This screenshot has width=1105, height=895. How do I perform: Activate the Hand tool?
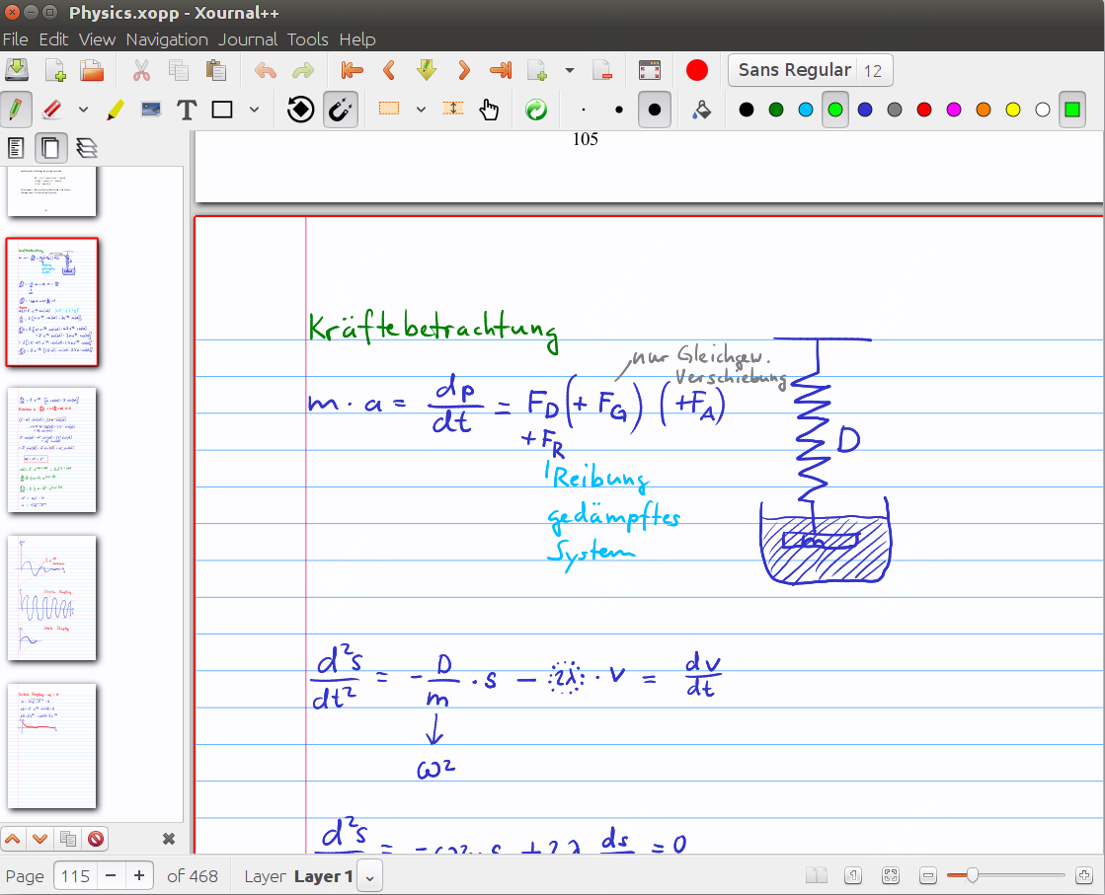[490, 110]
